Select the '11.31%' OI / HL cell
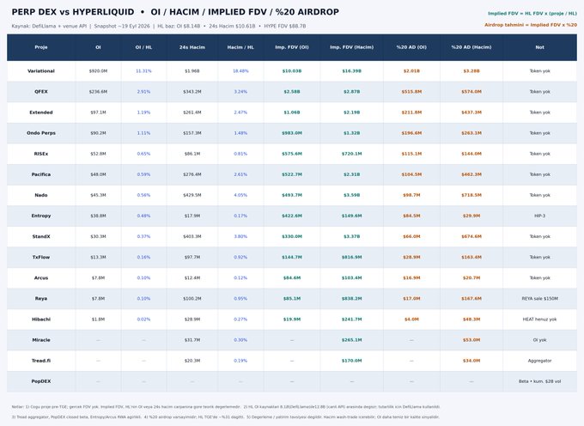The image size is (584, 426). (143, 71)
